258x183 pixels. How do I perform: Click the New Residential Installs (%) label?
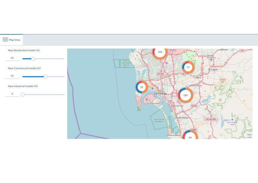pyautogui.click(x=24, y=50)
